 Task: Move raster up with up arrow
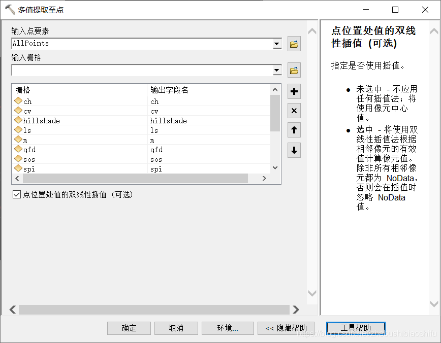[294, 130]
